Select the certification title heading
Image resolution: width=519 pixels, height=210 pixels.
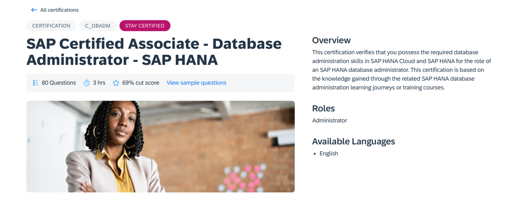pyautogui.click(x=154, y=52)
